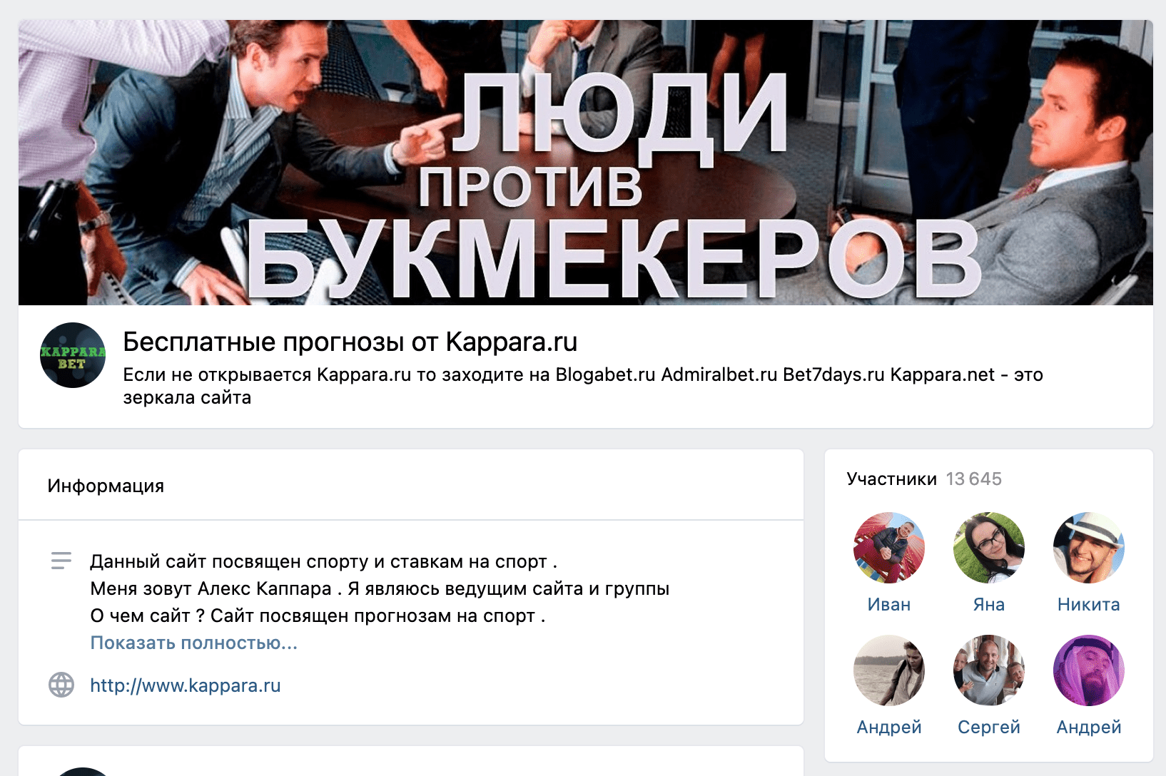
Task: Open the purple-toned Андрей avatar
Action: [1089, 670]
